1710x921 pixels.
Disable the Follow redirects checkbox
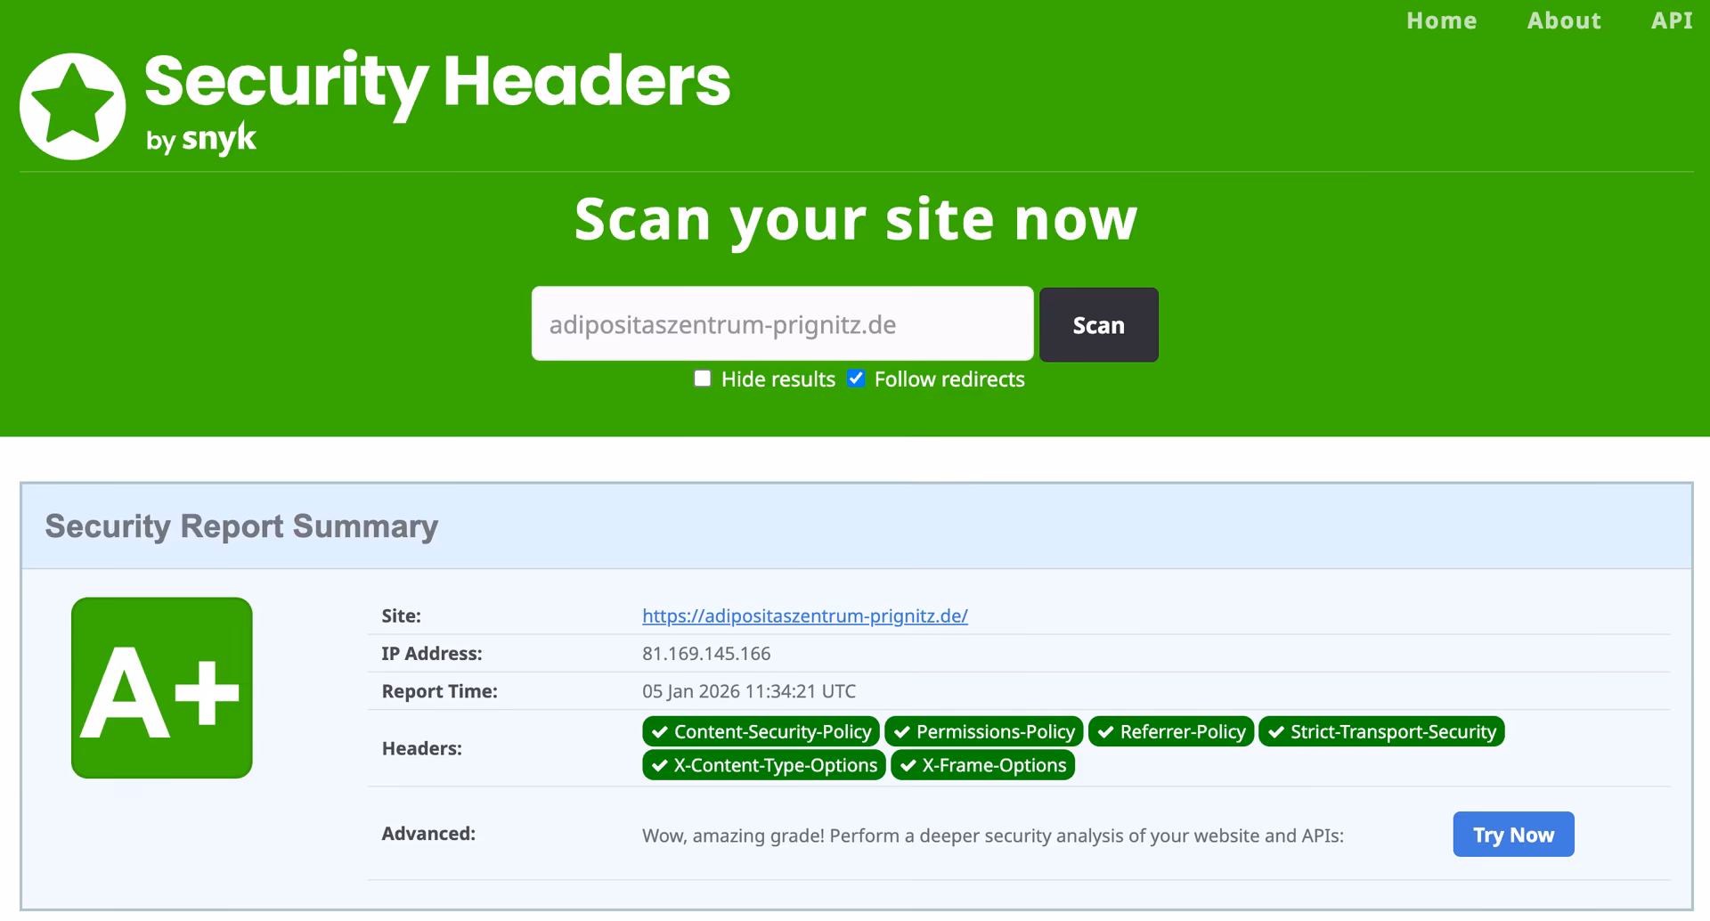pos(856,379)
